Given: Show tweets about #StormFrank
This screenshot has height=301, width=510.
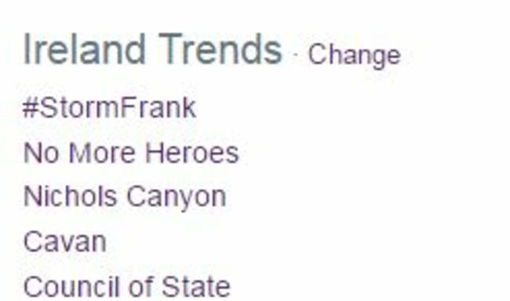Looking at the screenshot, I should (x=110, y=108).
